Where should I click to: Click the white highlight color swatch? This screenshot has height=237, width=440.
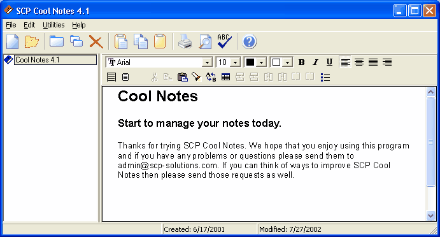(276, 62)
